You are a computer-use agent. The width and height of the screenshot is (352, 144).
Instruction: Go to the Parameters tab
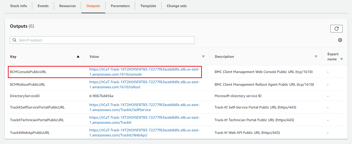120,6
